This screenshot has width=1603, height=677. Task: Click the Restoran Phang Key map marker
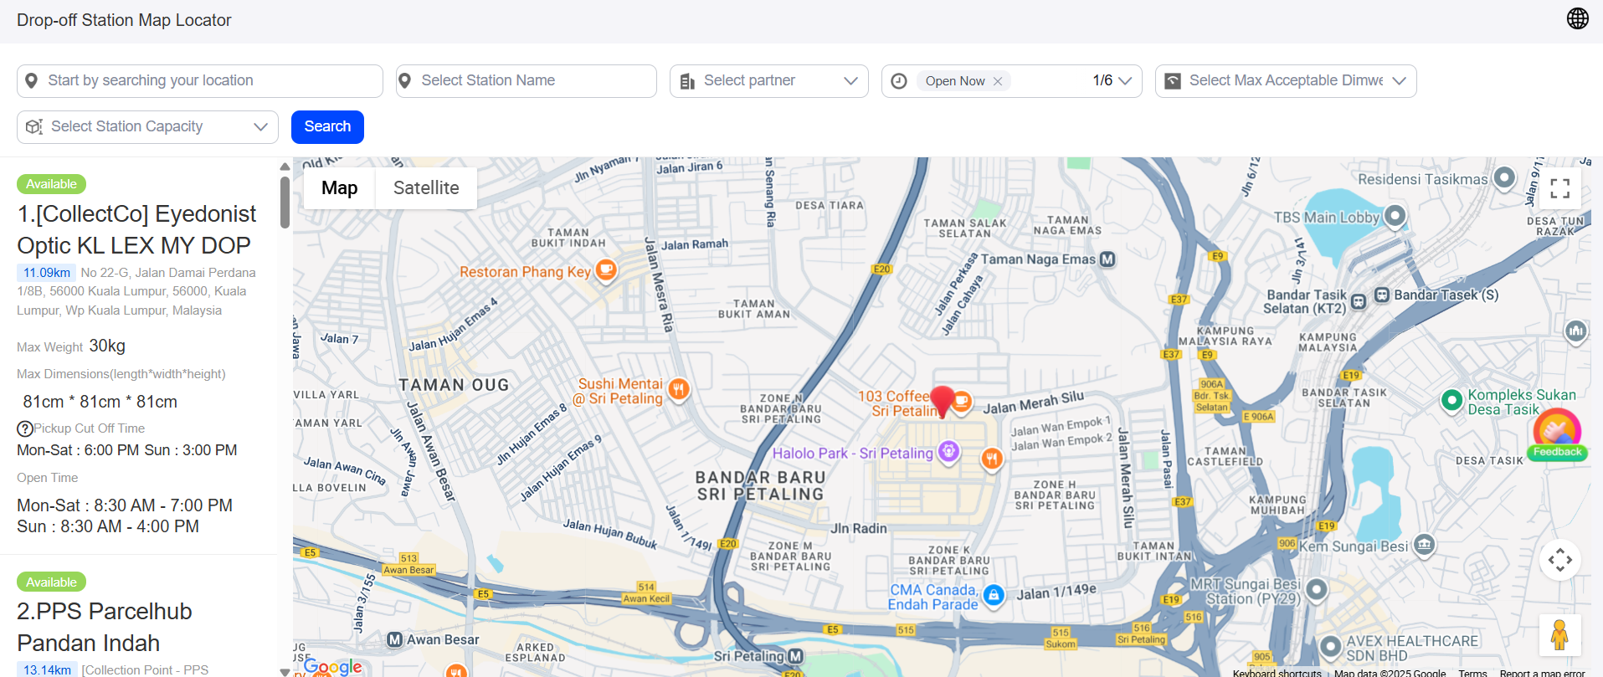(x=606, y=270)
